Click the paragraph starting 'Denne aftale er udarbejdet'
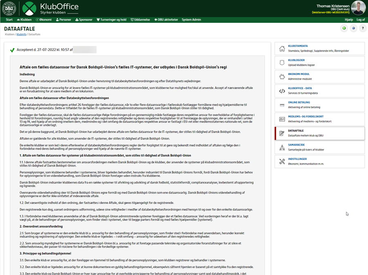The image size is (368, 275). [x=110, y=81]
